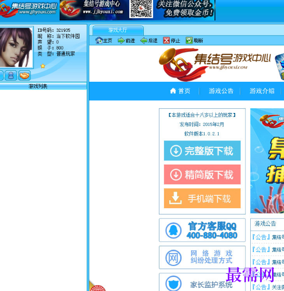Image resolution: width=284 pixels, height=291 pixels.
Task: Click the 声望 0 text
Action: [x=48, y=42]
